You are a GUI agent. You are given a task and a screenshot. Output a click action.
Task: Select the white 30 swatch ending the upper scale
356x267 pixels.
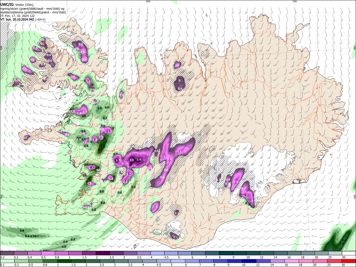[x=348, y=253]
